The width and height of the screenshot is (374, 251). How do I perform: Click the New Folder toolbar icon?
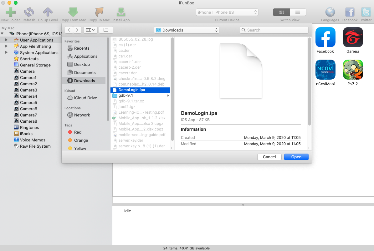pyautogui.click(x=11, y=12)
